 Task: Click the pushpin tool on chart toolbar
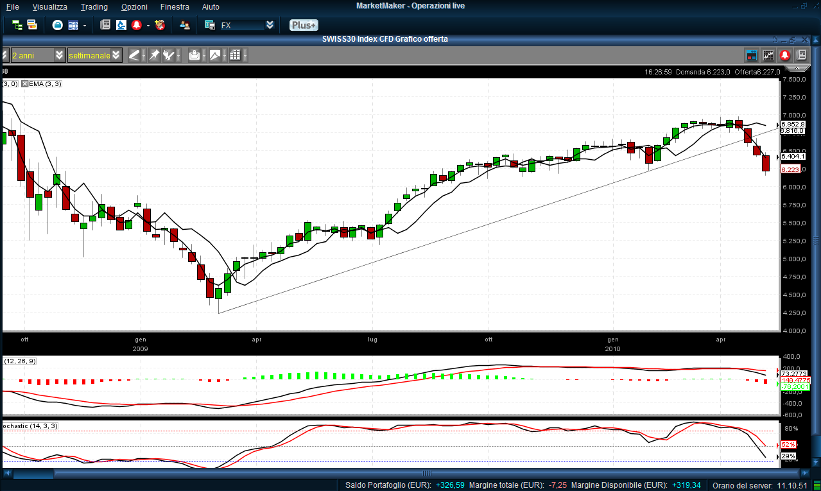tap(154, 55)
